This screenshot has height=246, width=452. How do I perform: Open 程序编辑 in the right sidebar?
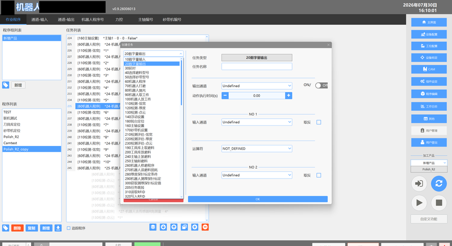click(429, 94)
